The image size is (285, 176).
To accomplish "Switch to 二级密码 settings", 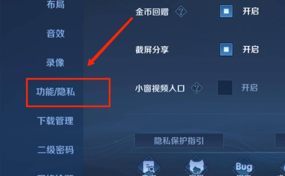I will coord(55,150).
